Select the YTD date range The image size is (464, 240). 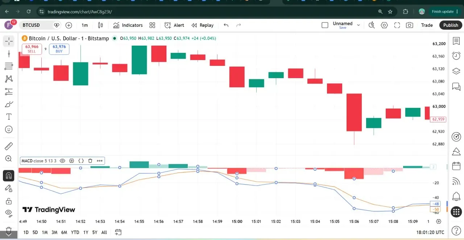(x=75, y=232)
